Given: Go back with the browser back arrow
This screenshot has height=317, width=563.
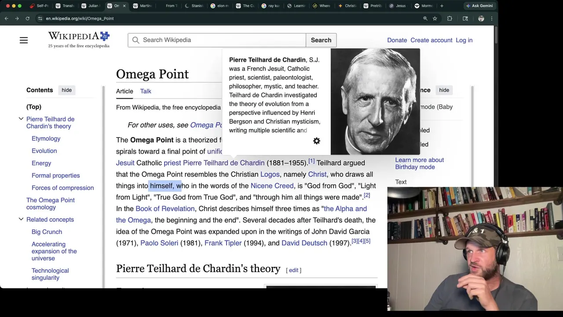Looking at the screenshot, I should [x=6, y=18].
